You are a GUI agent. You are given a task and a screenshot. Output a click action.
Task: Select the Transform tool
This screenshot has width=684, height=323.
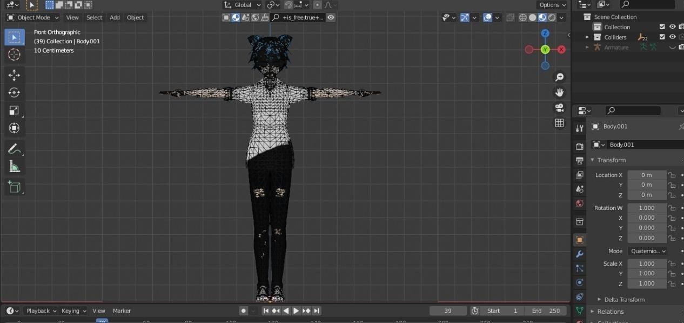pos(15,128)
